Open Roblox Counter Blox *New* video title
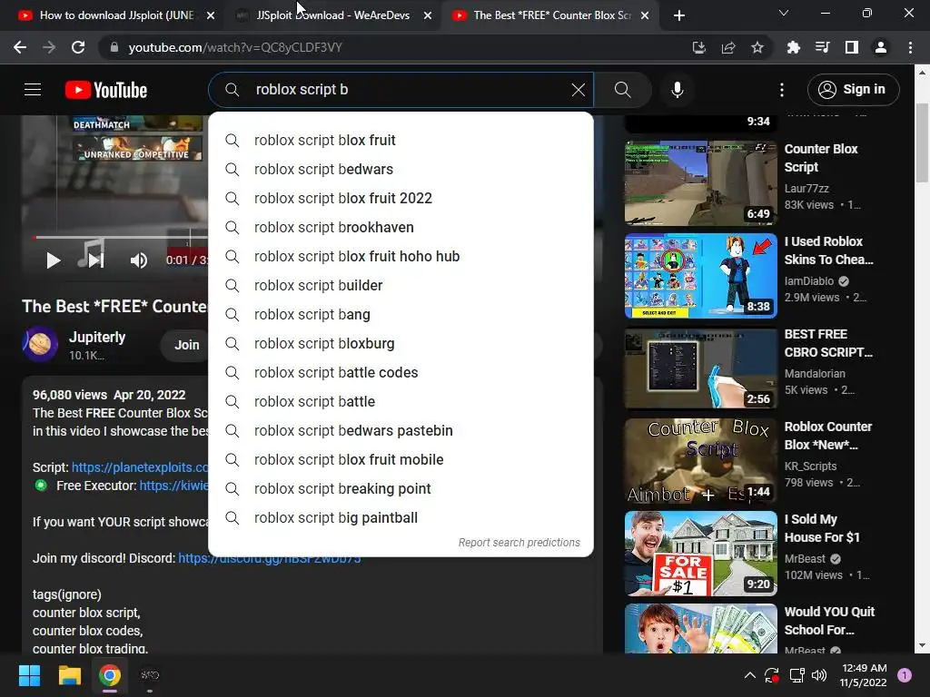The image size is (930, 697). [828, 436]
